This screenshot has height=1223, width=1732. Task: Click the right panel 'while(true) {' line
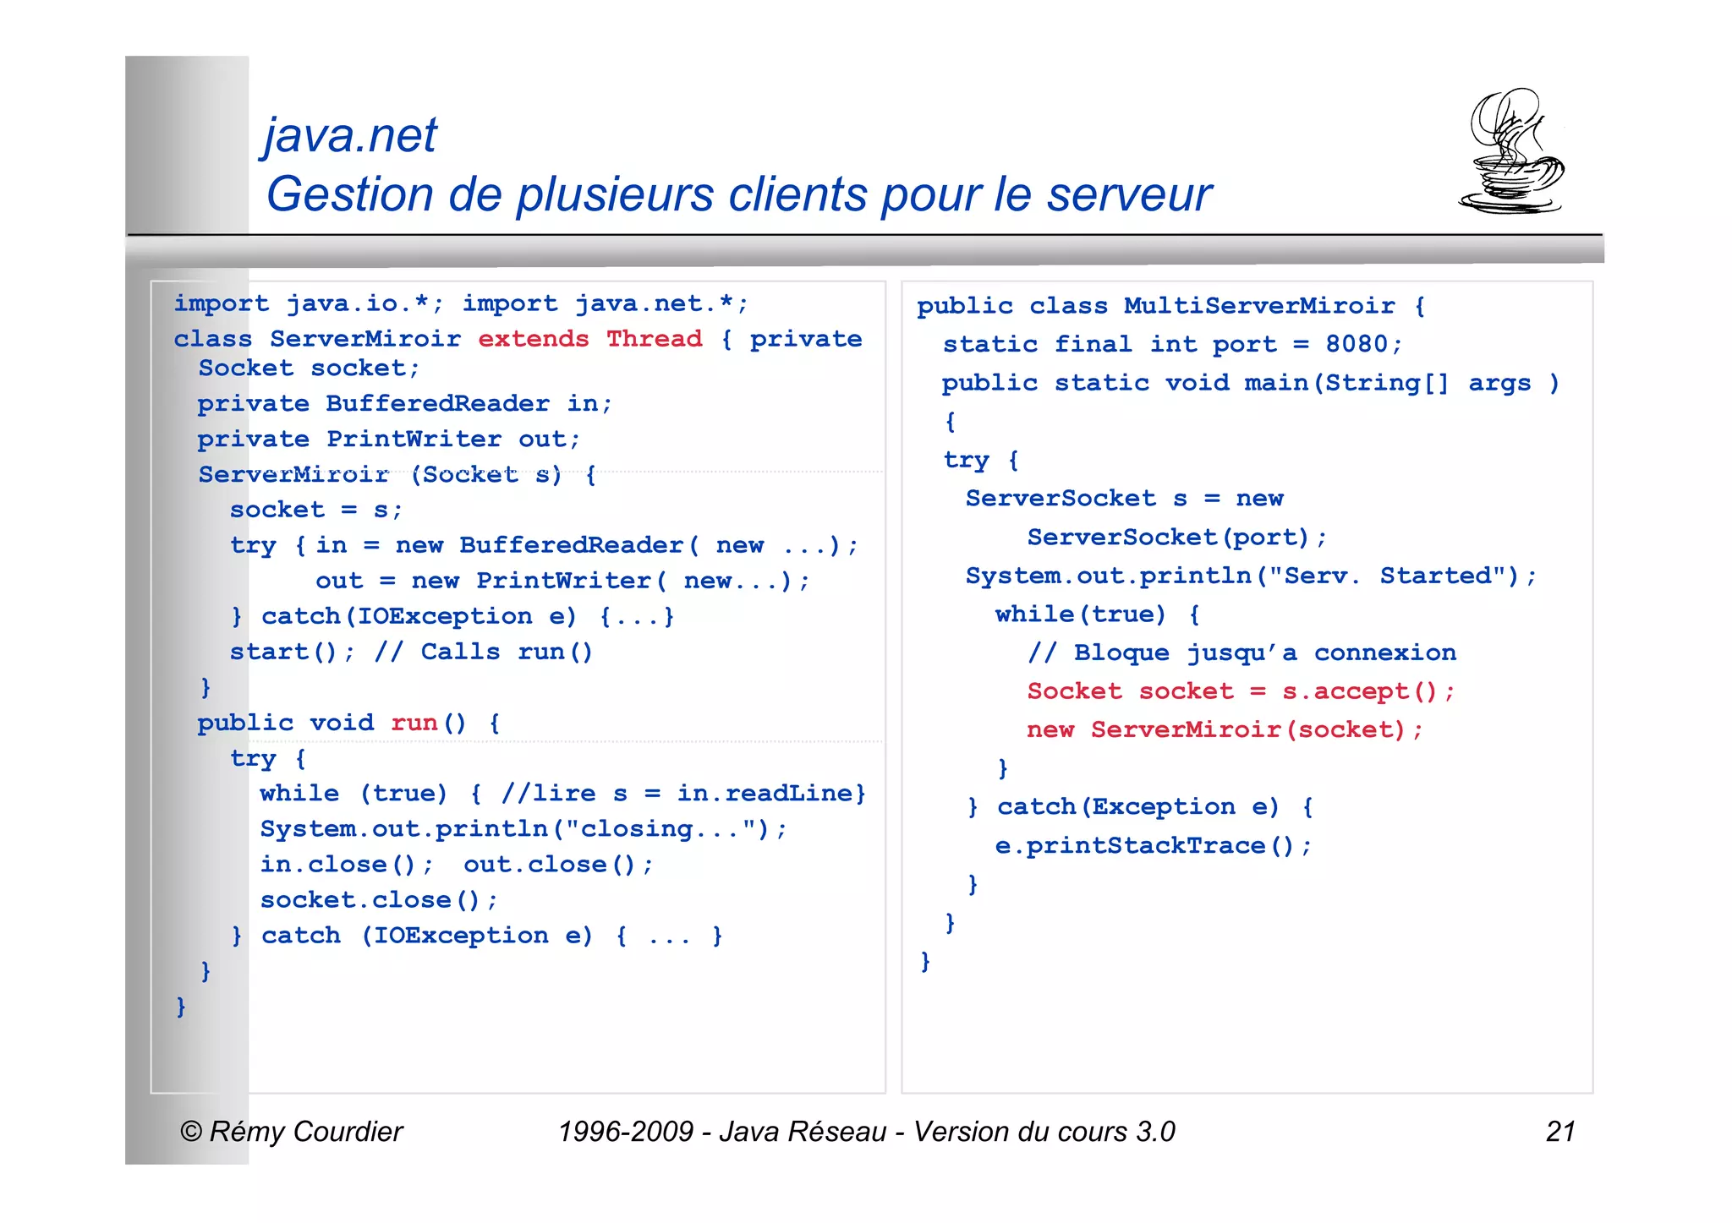(x=1097, y=614)
